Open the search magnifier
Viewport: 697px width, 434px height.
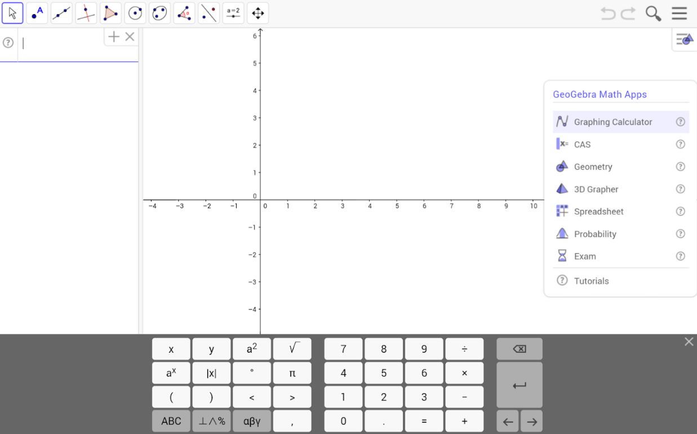[x=654, y=14]
